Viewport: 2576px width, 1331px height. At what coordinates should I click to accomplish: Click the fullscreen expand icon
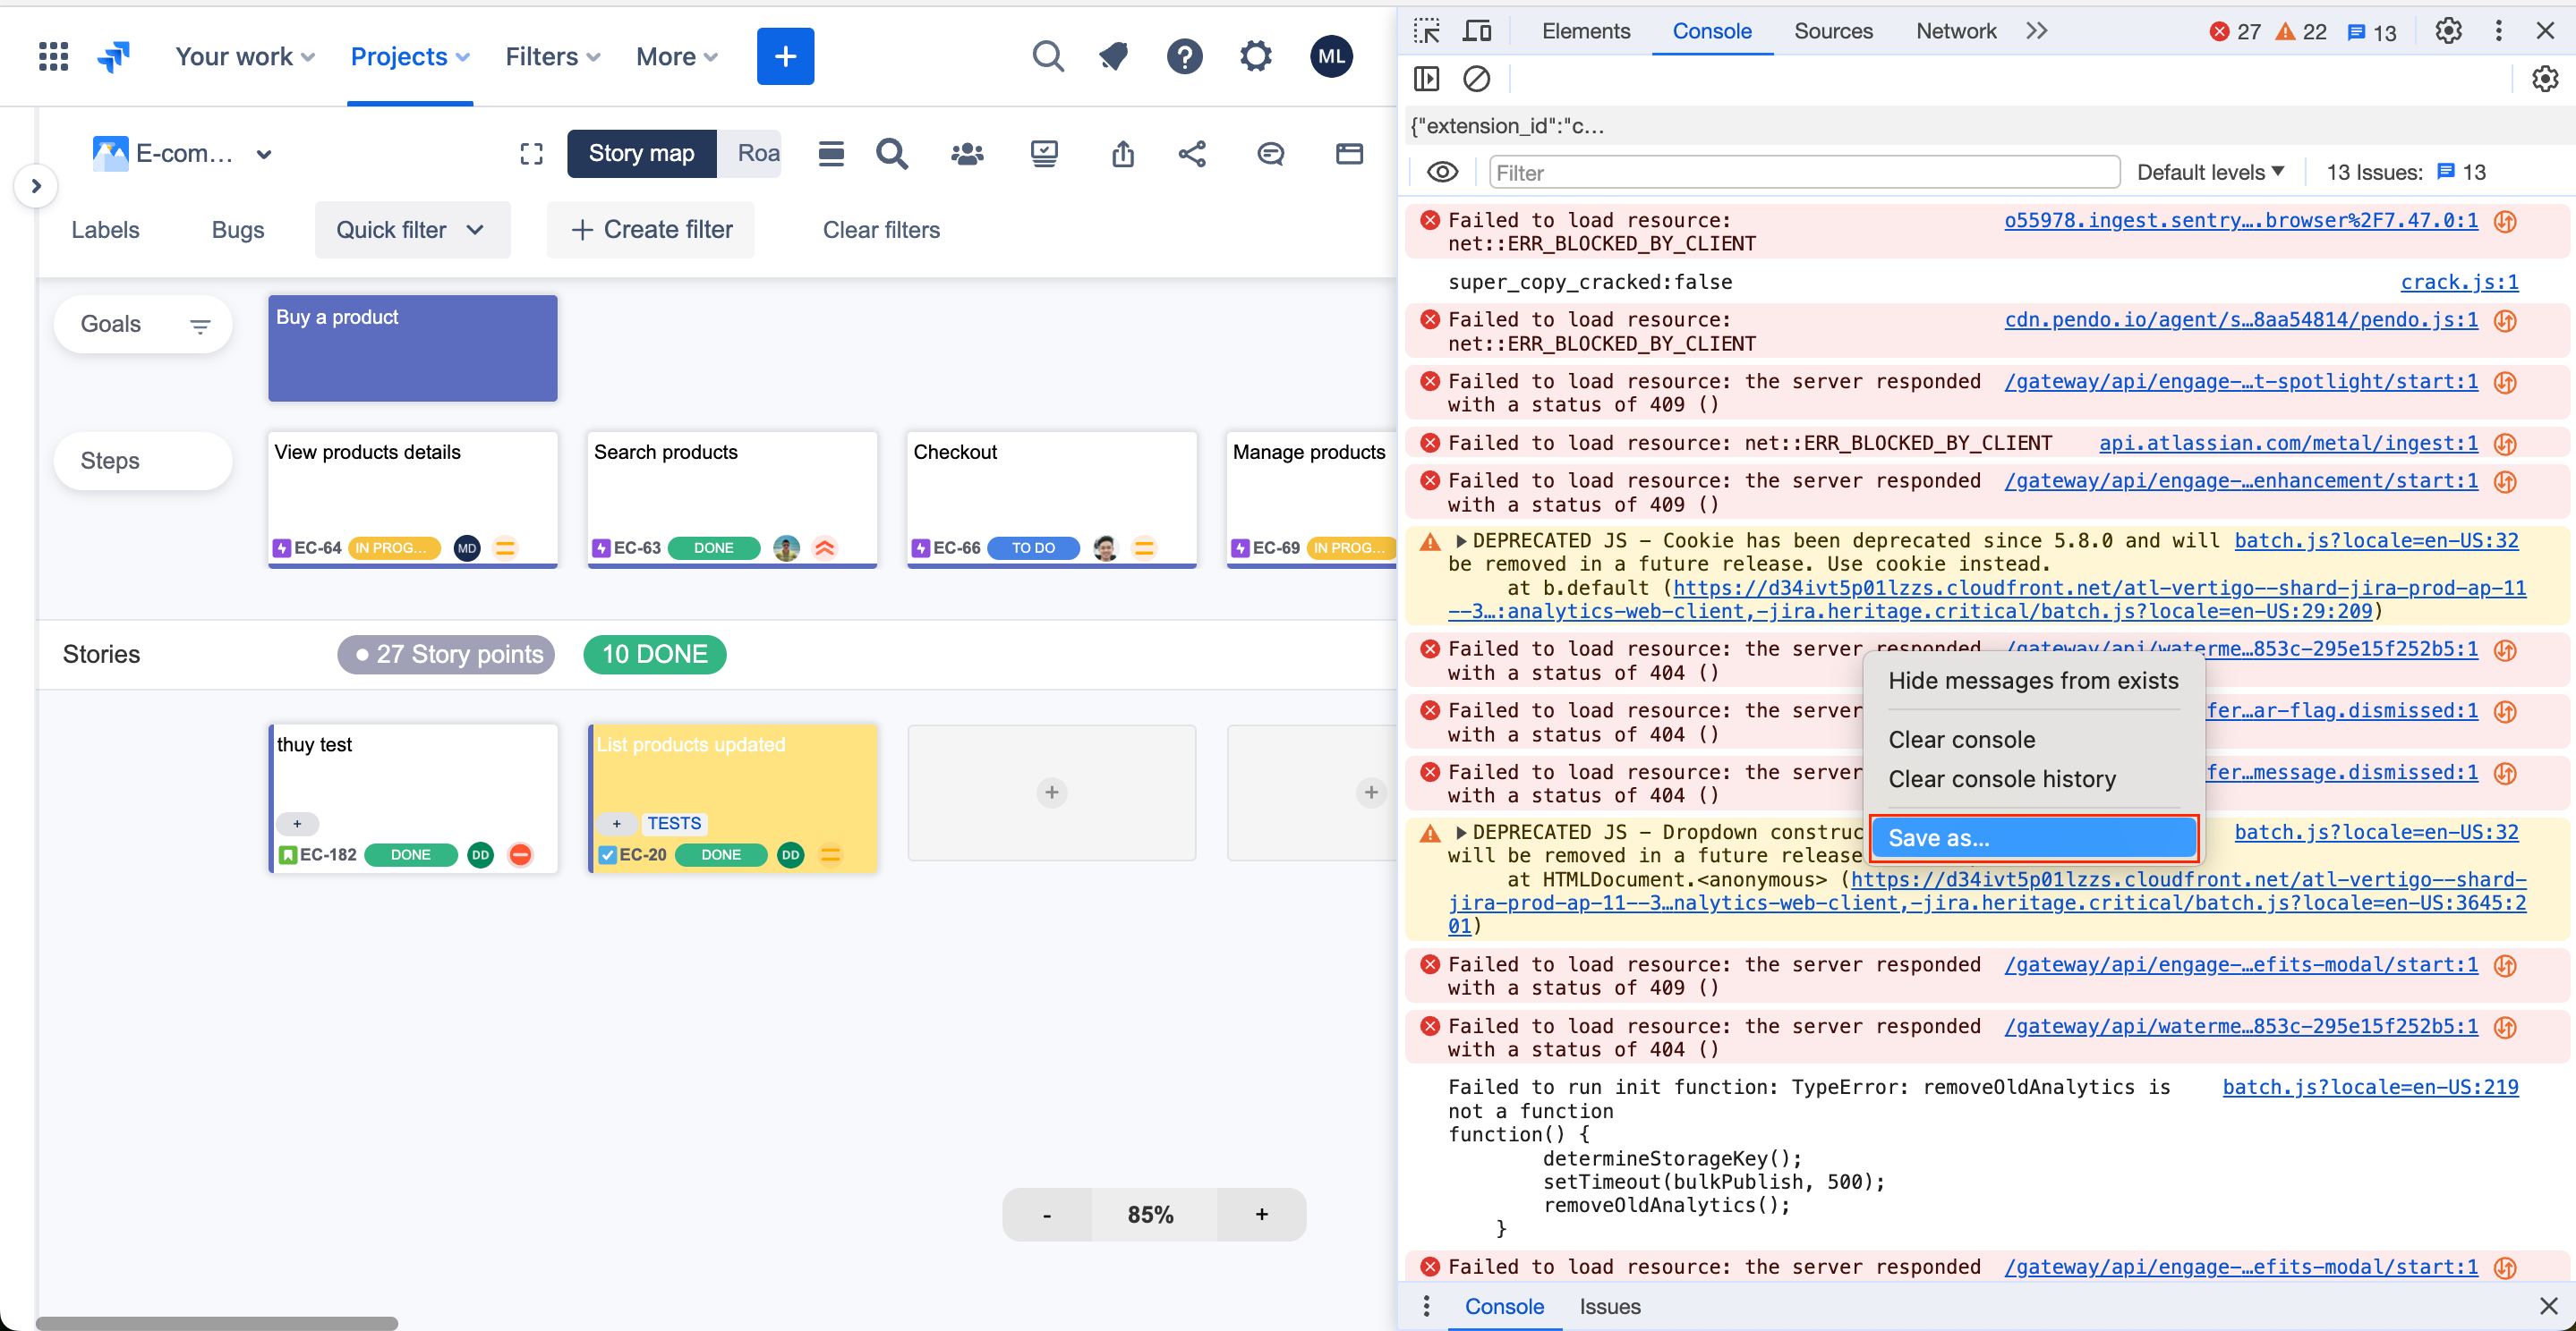531,154
